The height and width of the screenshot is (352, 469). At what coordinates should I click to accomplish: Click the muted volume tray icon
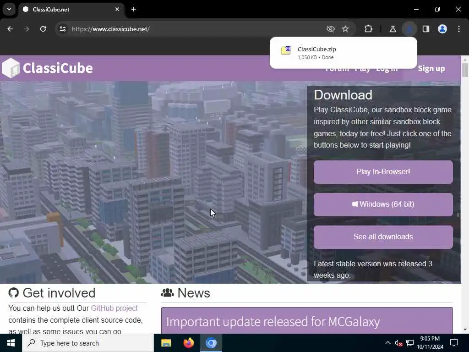click(x=398, y=343)
